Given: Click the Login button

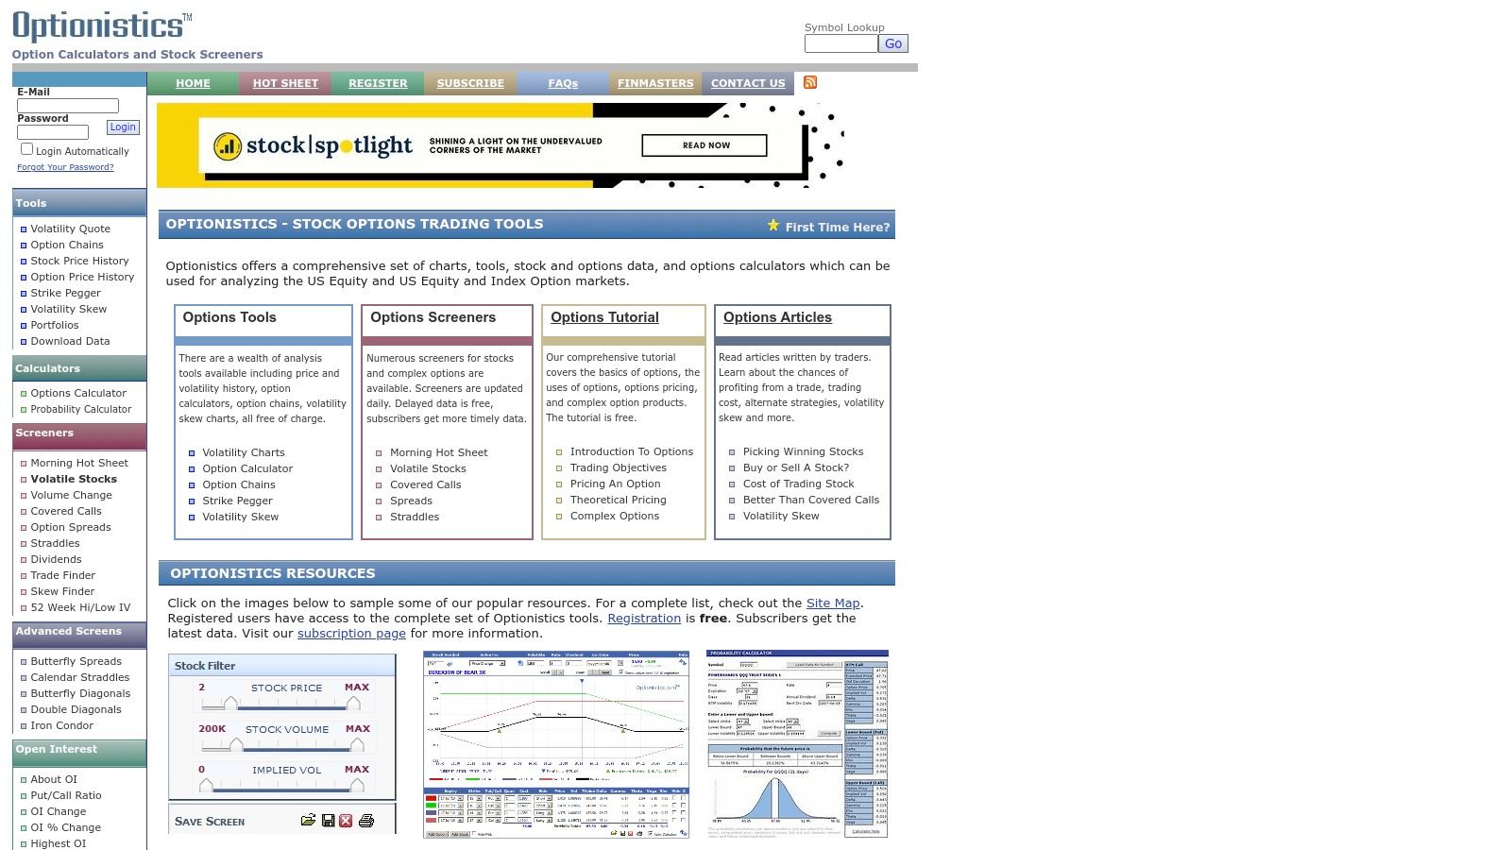Looking at the screenshot, I should [x=123, y=127].
